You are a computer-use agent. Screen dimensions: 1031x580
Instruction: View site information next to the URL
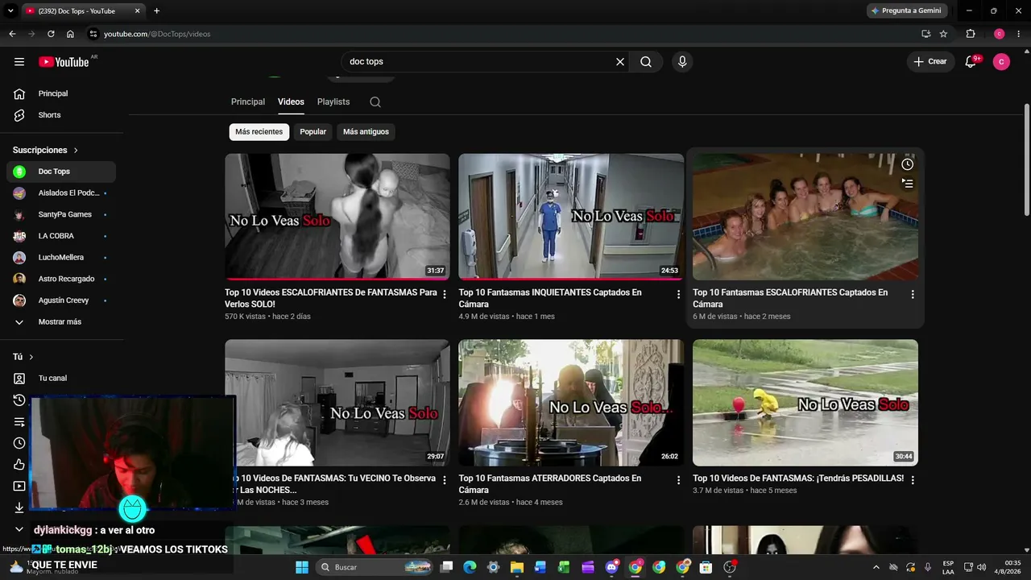pos(93,34)
